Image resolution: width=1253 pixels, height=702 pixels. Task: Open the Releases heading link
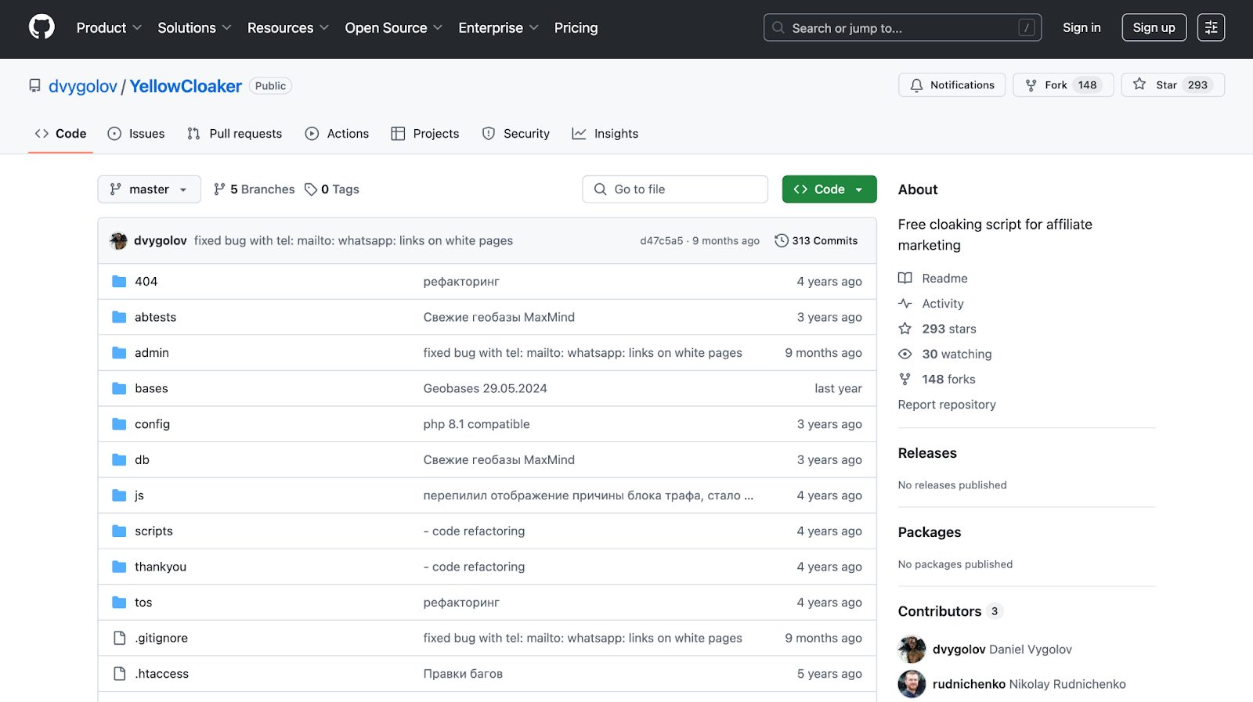[927, 453]
